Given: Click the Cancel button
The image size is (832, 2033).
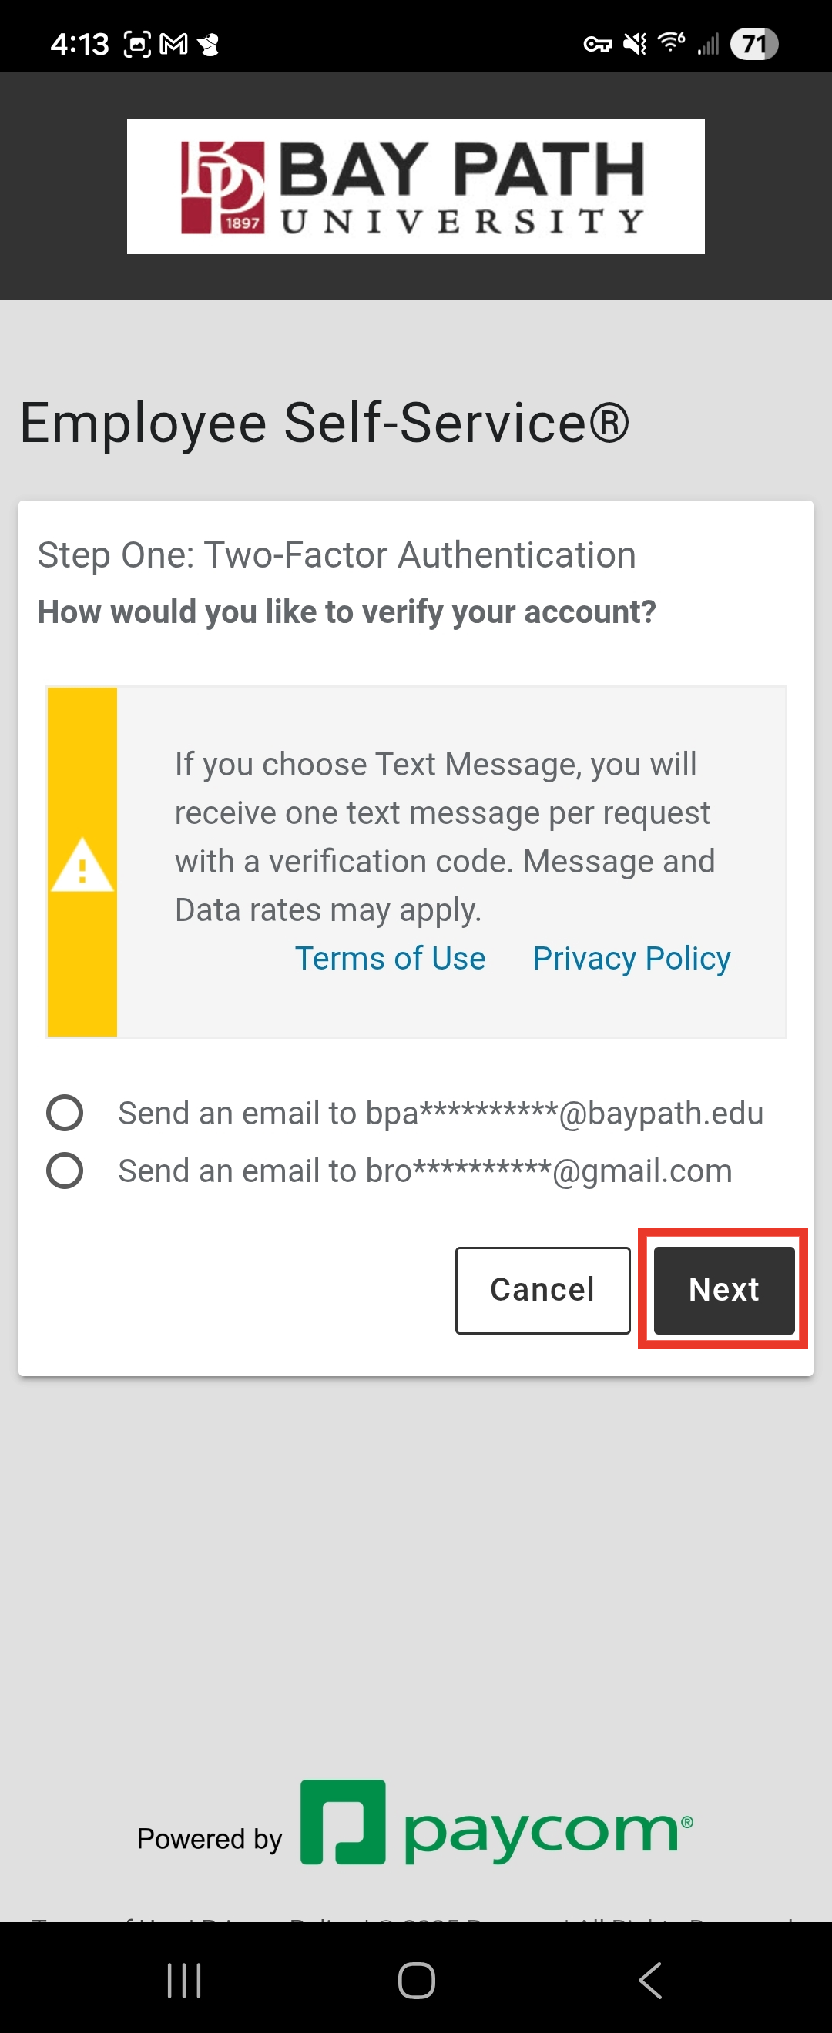Looking at the screenshot, I should pos(542,1290).
